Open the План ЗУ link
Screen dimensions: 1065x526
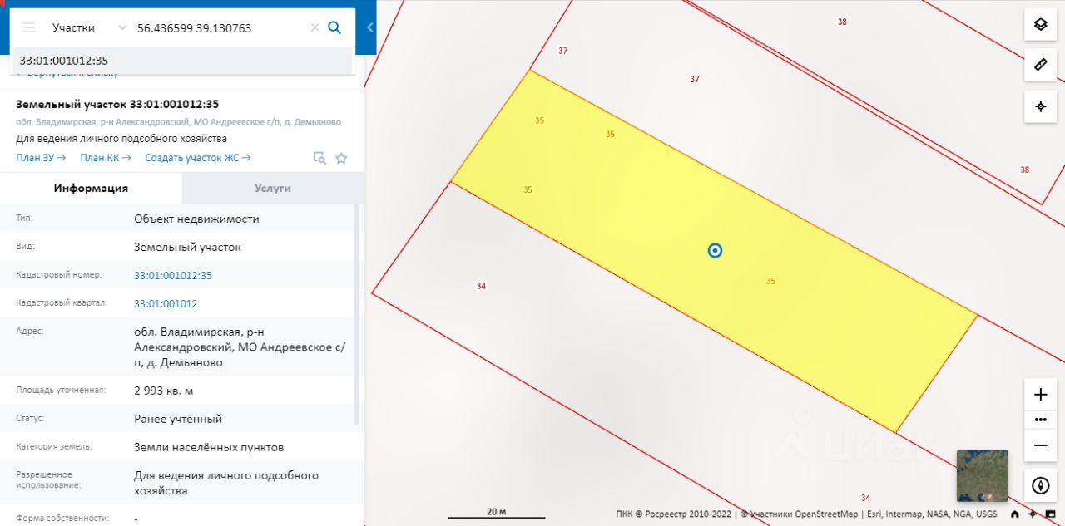pos(41,158)
